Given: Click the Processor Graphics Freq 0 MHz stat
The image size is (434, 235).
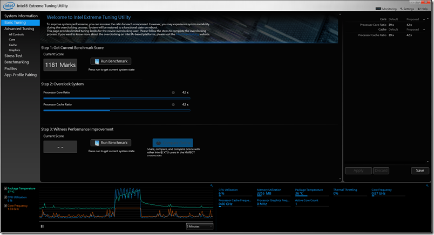Looking at the screenshot, I should click(x=274, y=202).
